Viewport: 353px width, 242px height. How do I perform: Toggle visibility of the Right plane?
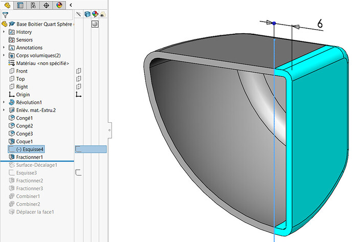click(x=78, y=86)
